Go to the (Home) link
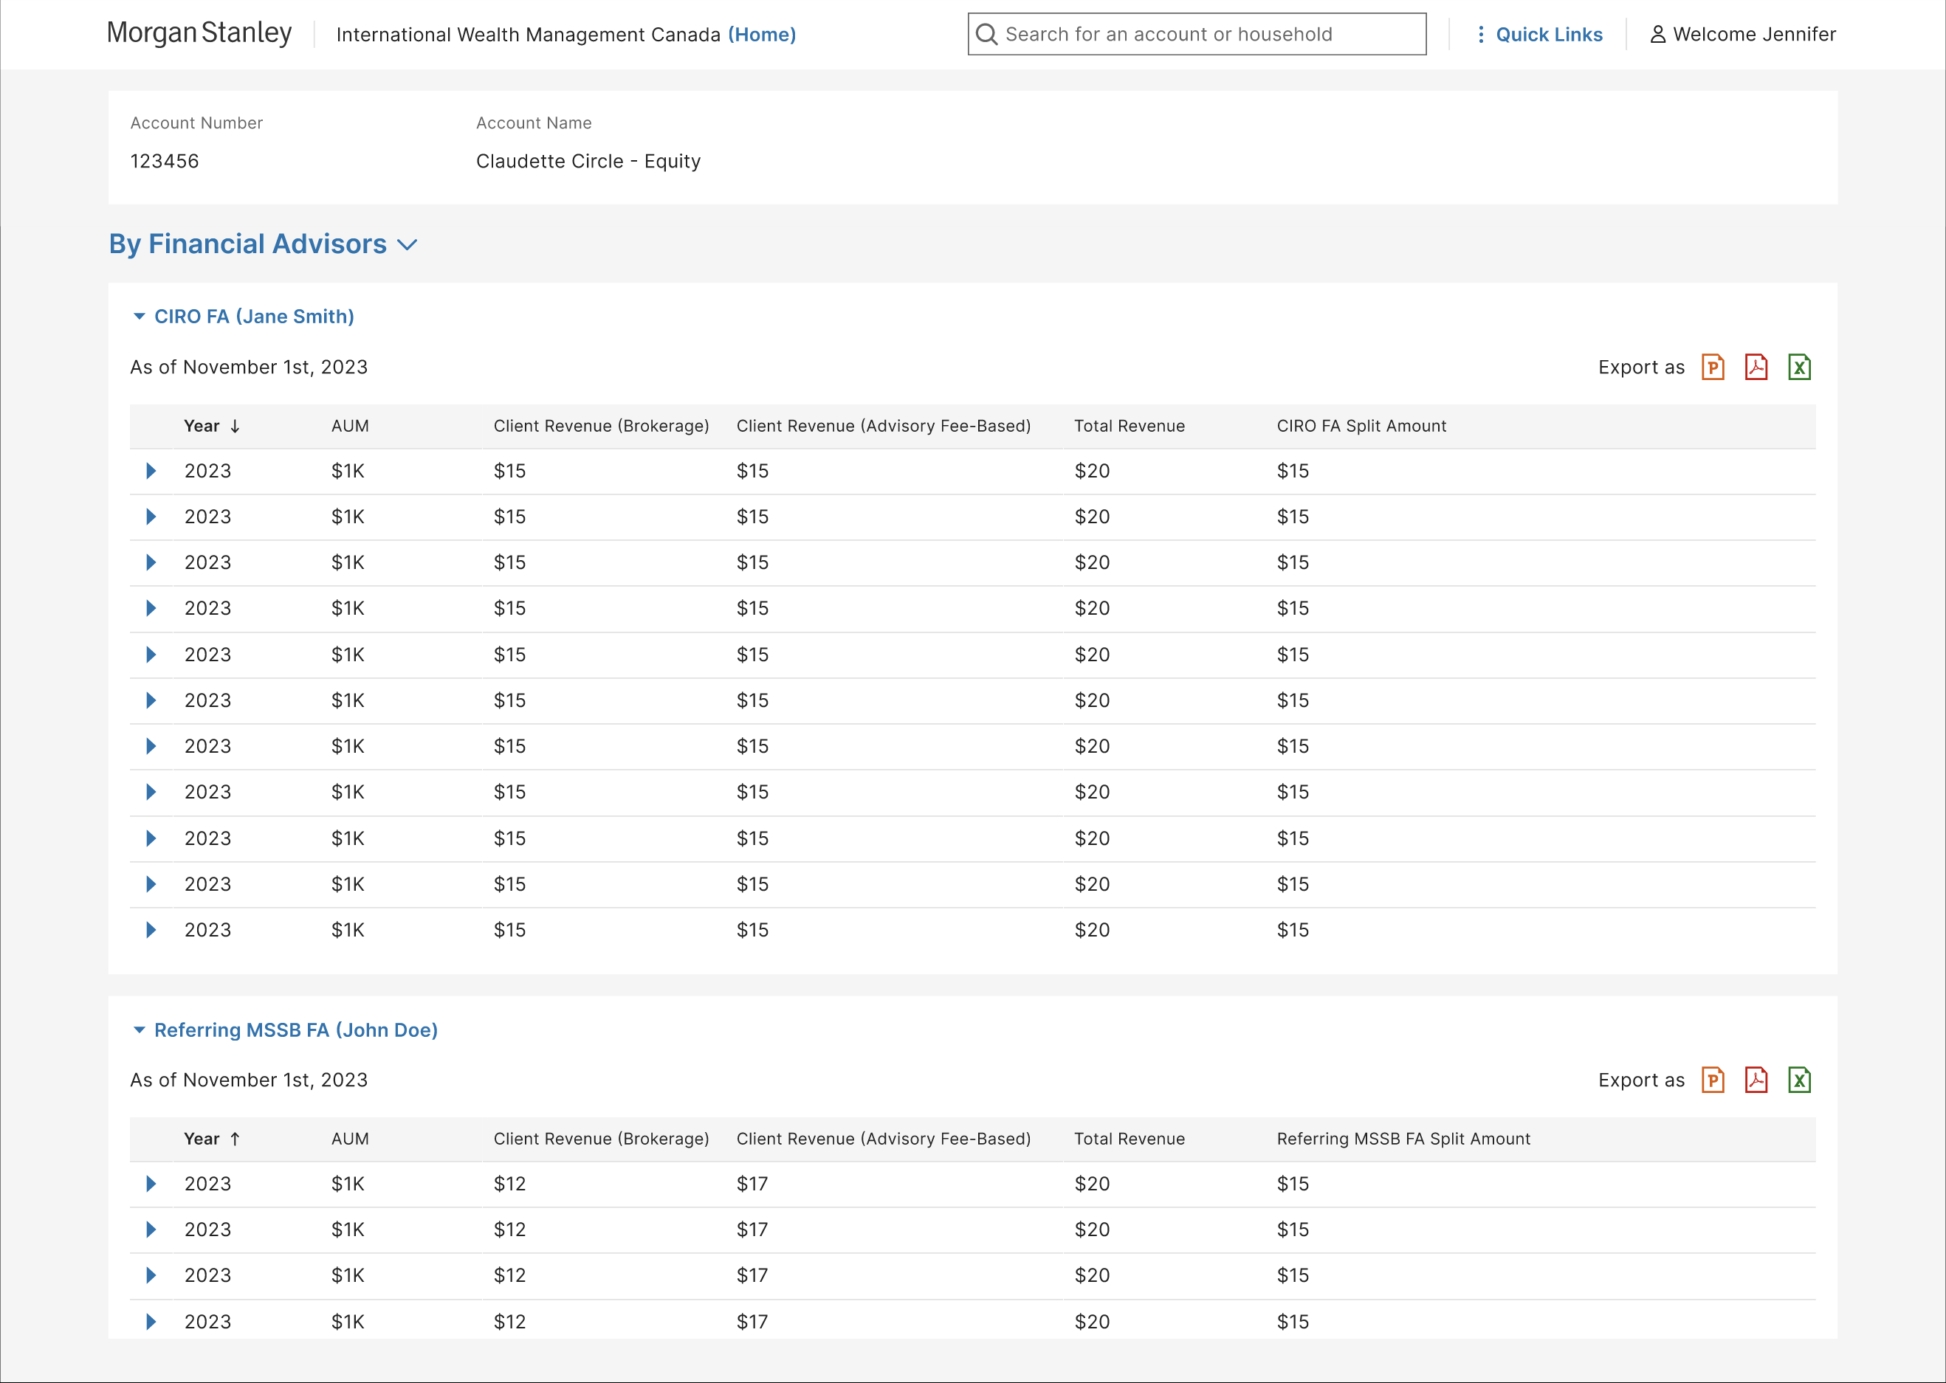The width and height of the screenshot is (1946, 1383). pyautogui.click(x=762, y=34)
